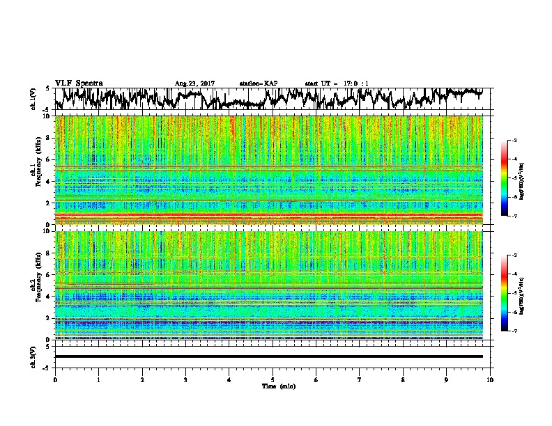This screenshot has width=552, height=426.
Task: Click the "-7" label on lower colorbar
Action: tap(514, 331)
